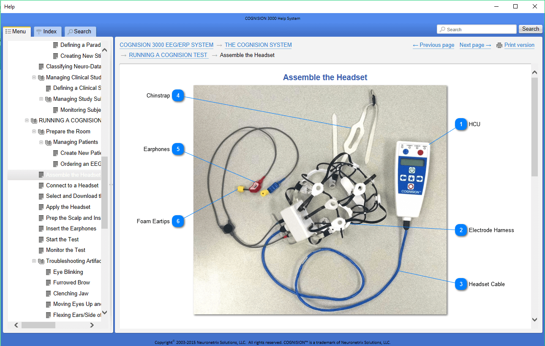The width and height of the screenshot is (545, 346).
Task: Click page icon beside Clenching Jaw
Action: pos(48,294)
